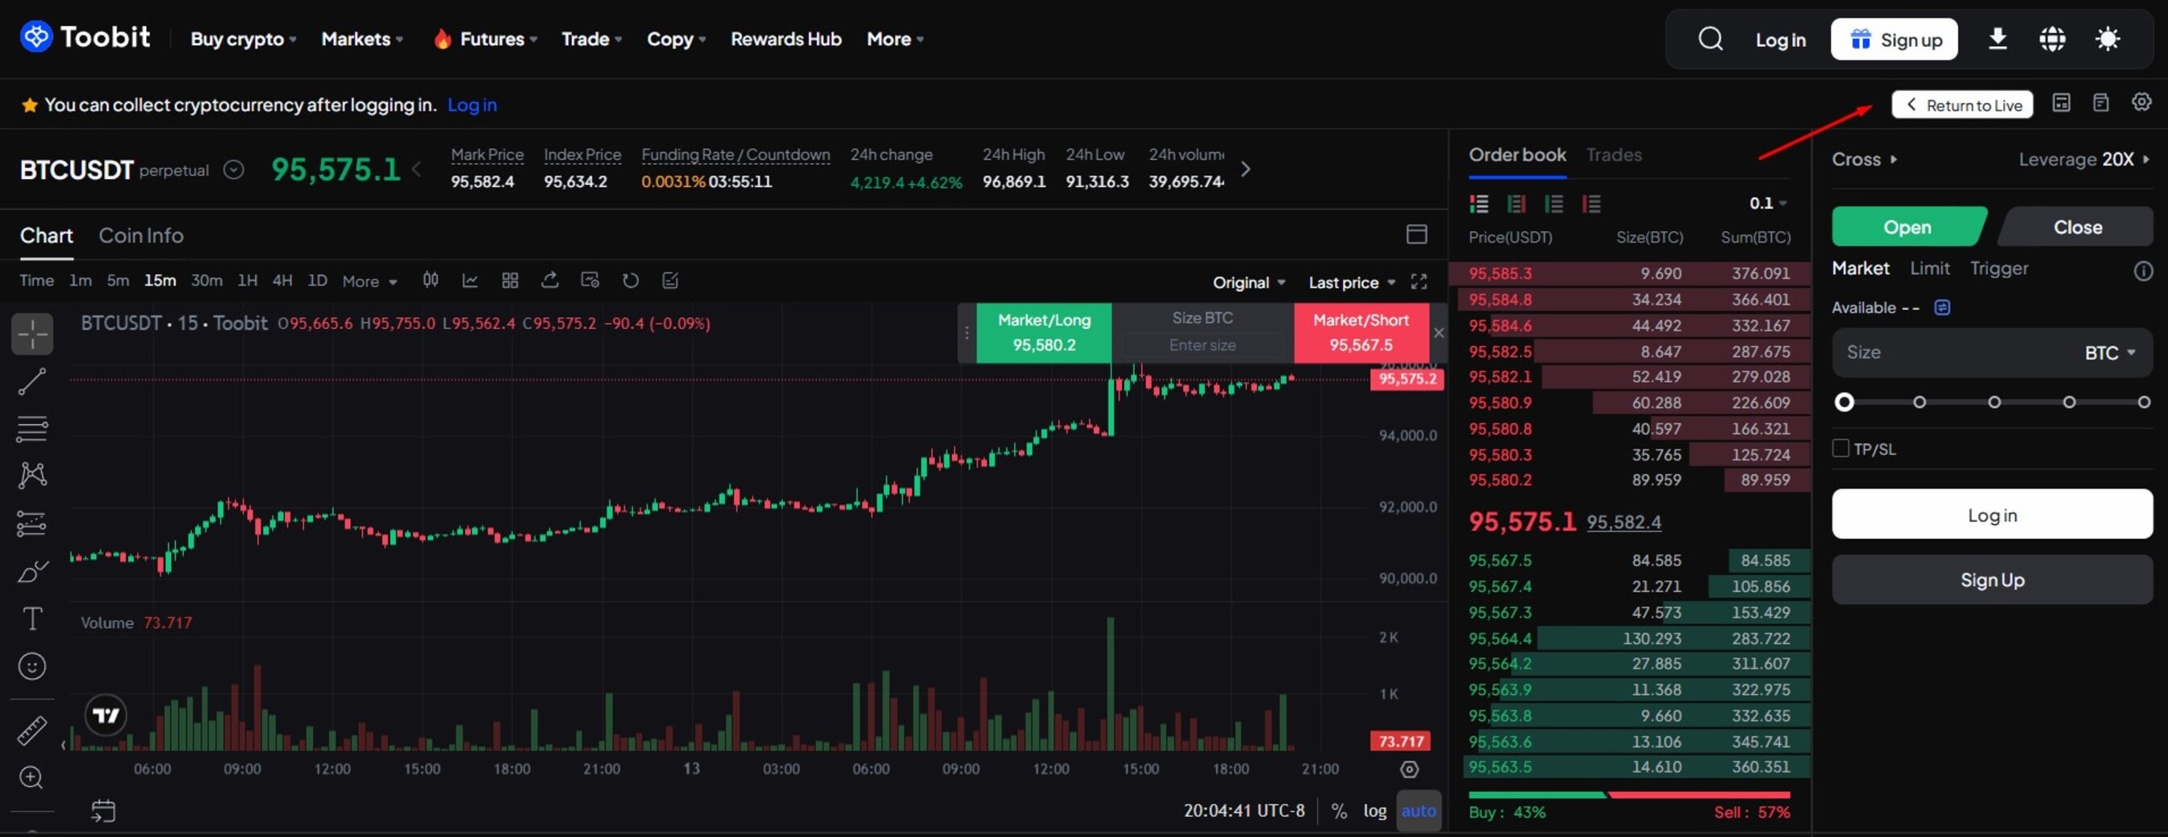Switch price scale to log mode
2168x837 pixels.
click(1375, 810)
